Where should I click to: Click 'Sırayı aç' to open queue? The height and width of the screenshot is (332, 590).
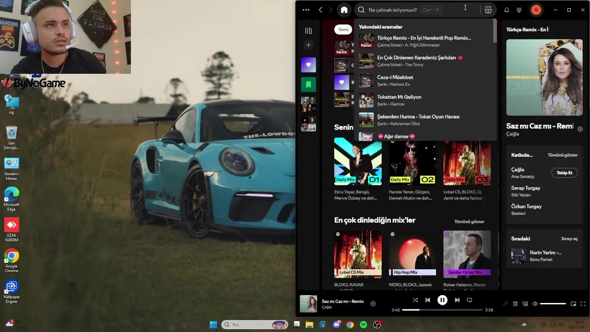click(569, 239)
